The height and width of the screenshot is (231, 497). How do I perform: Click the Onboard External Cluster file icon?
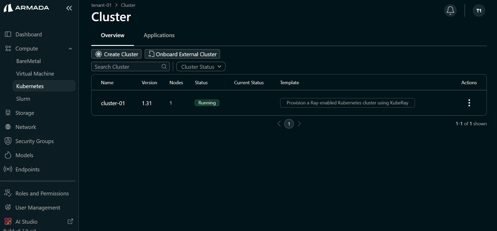[x=151, y=54]
